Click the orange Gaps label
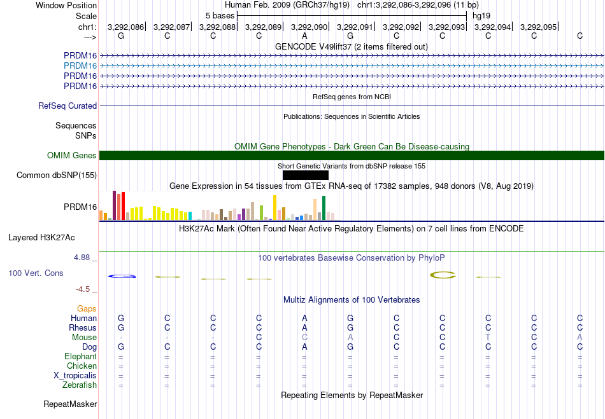605x419 pixels. (87, 308)
